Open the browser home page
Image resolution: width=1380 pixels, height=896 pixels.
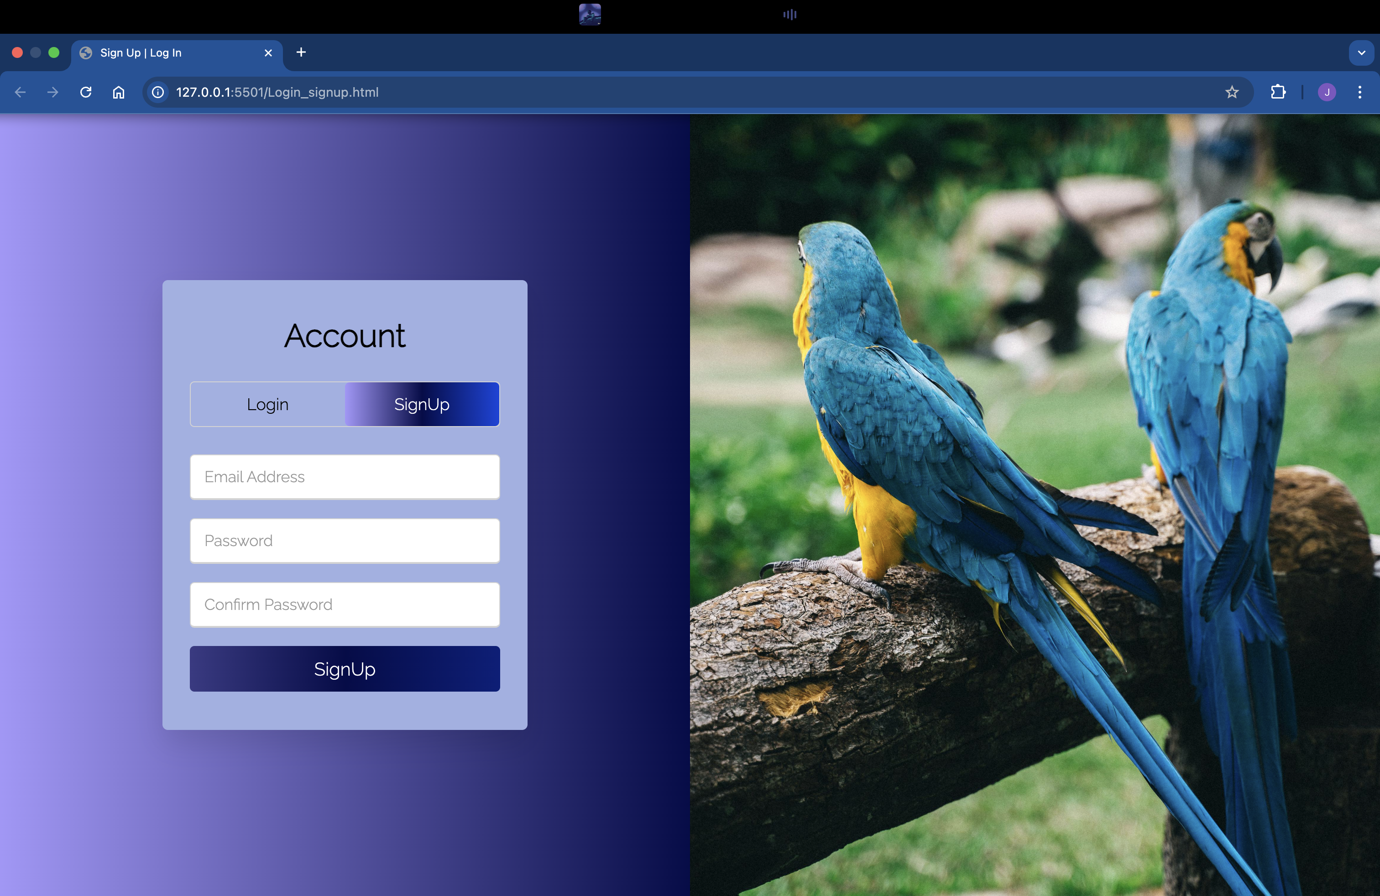coord(118,92)
